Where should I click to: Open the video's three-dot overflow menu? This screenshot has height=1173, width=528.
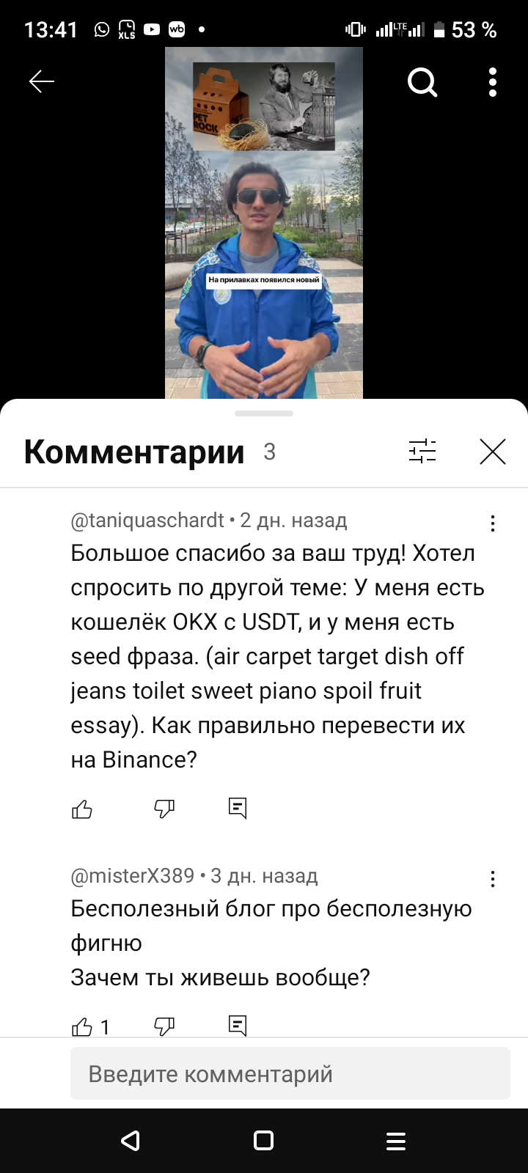(x=493, y=82)
